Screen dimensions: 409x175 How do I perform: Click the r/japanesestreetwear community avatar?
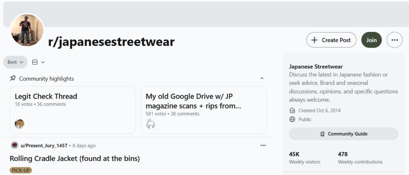27,30
